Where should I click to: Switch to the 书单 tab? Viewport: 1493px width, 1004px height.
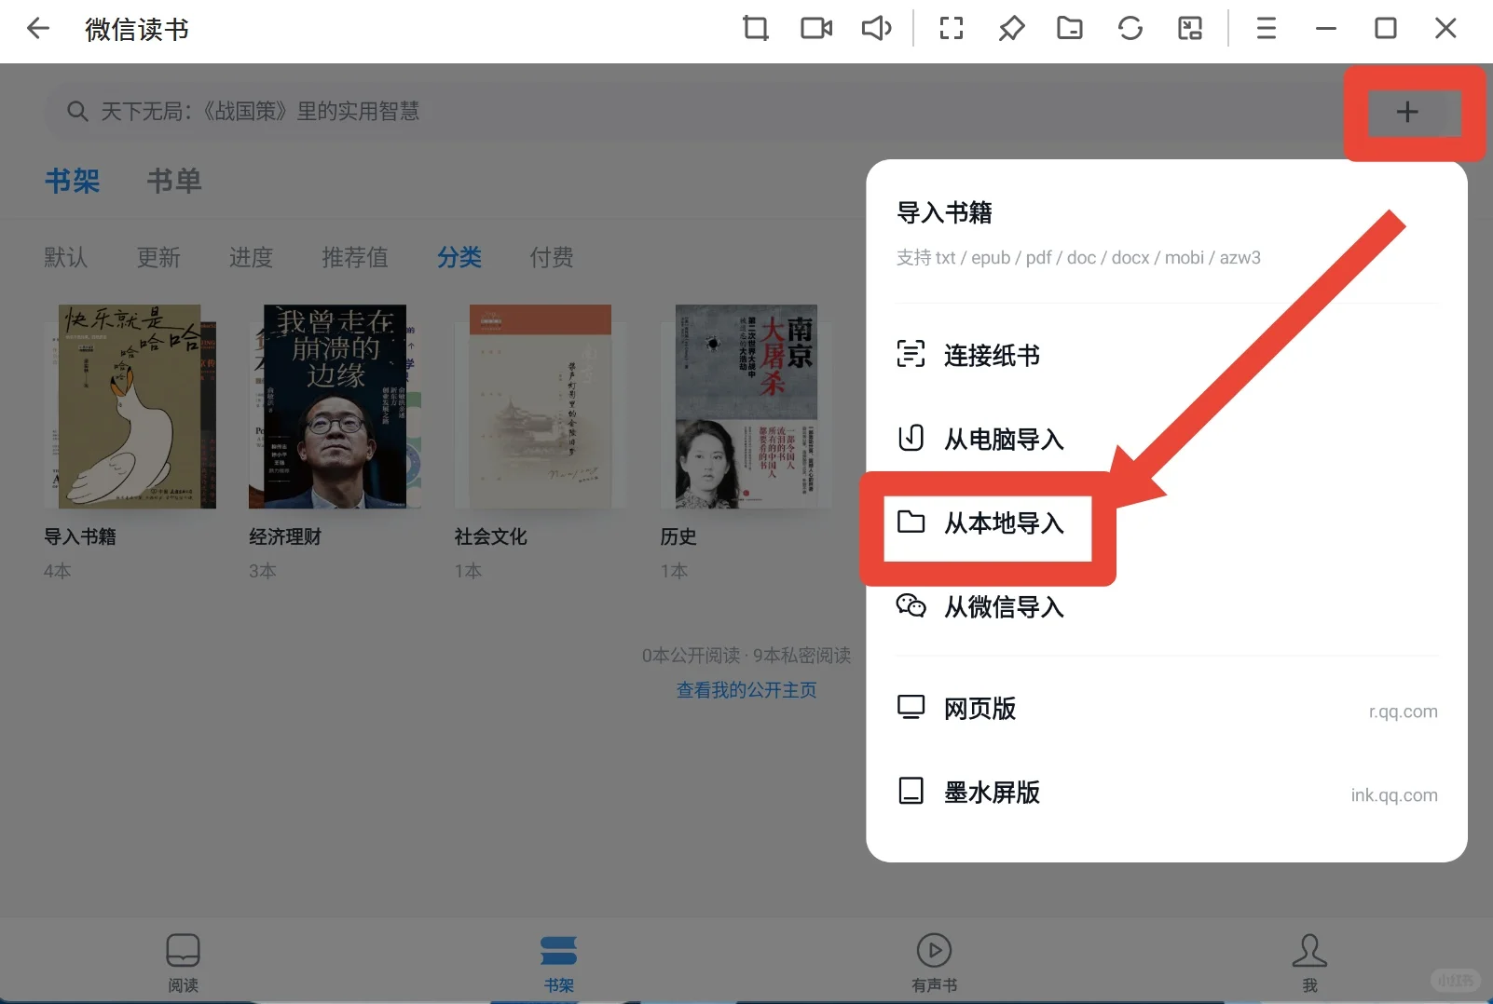[174, 181]
